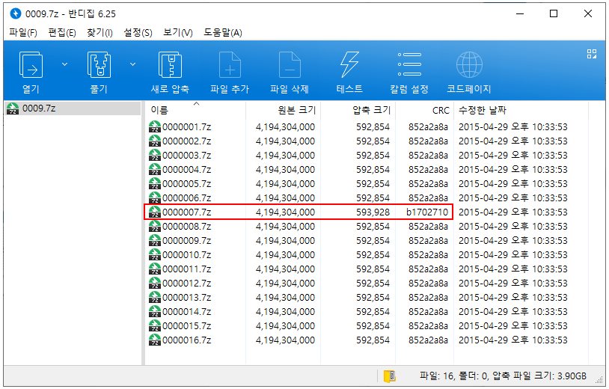
Task: Click the 파일 삭제 toolbar icon
Action: coord(290,65)
